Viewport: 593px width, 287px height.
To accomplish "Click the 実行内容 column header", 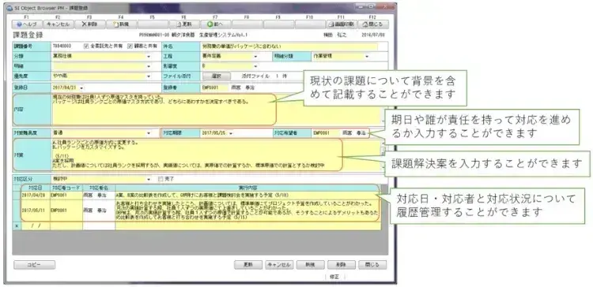I will (248, 188).
